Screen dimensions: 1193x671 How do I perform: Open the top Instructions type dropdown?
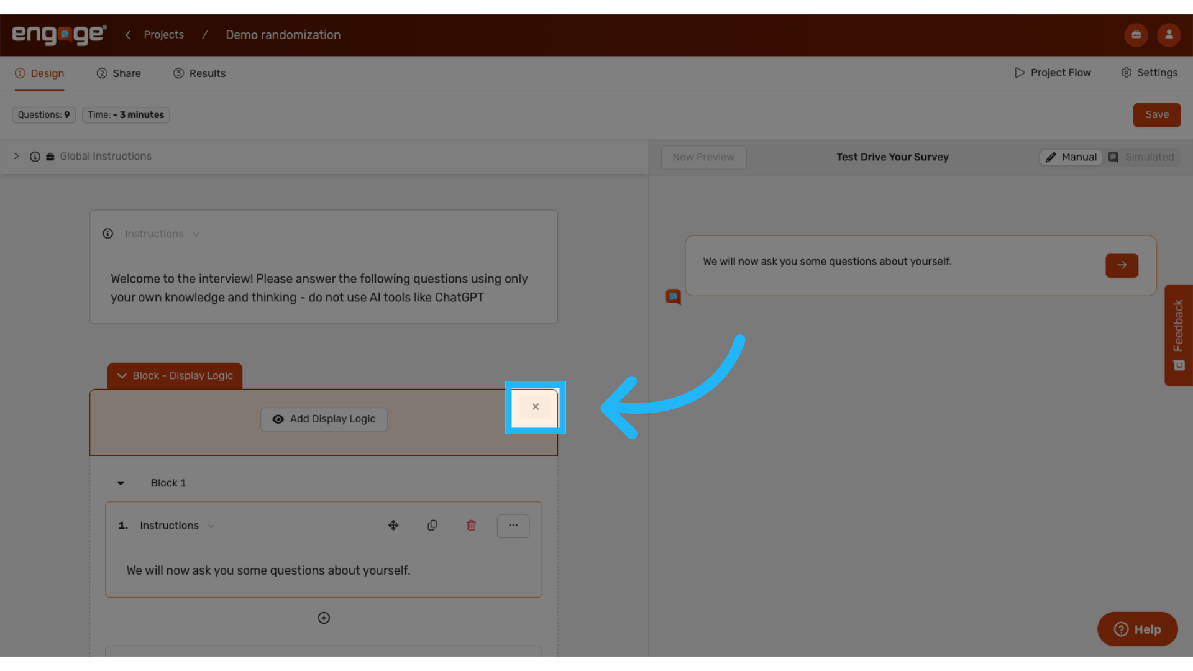(x=162, y=234)
